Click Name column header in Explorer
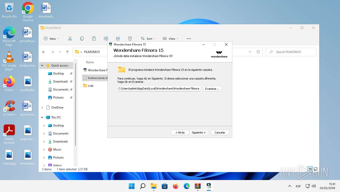 (90, 62)
